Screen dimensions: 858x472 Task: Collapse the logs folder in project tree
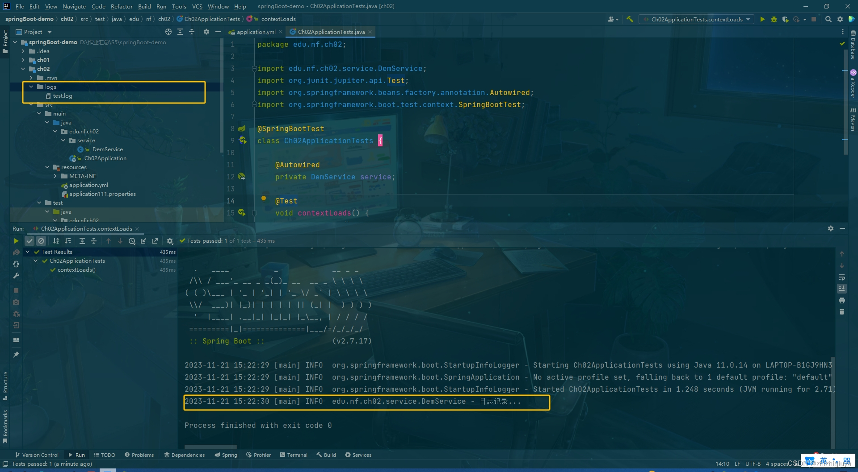(x=31, y=87)
